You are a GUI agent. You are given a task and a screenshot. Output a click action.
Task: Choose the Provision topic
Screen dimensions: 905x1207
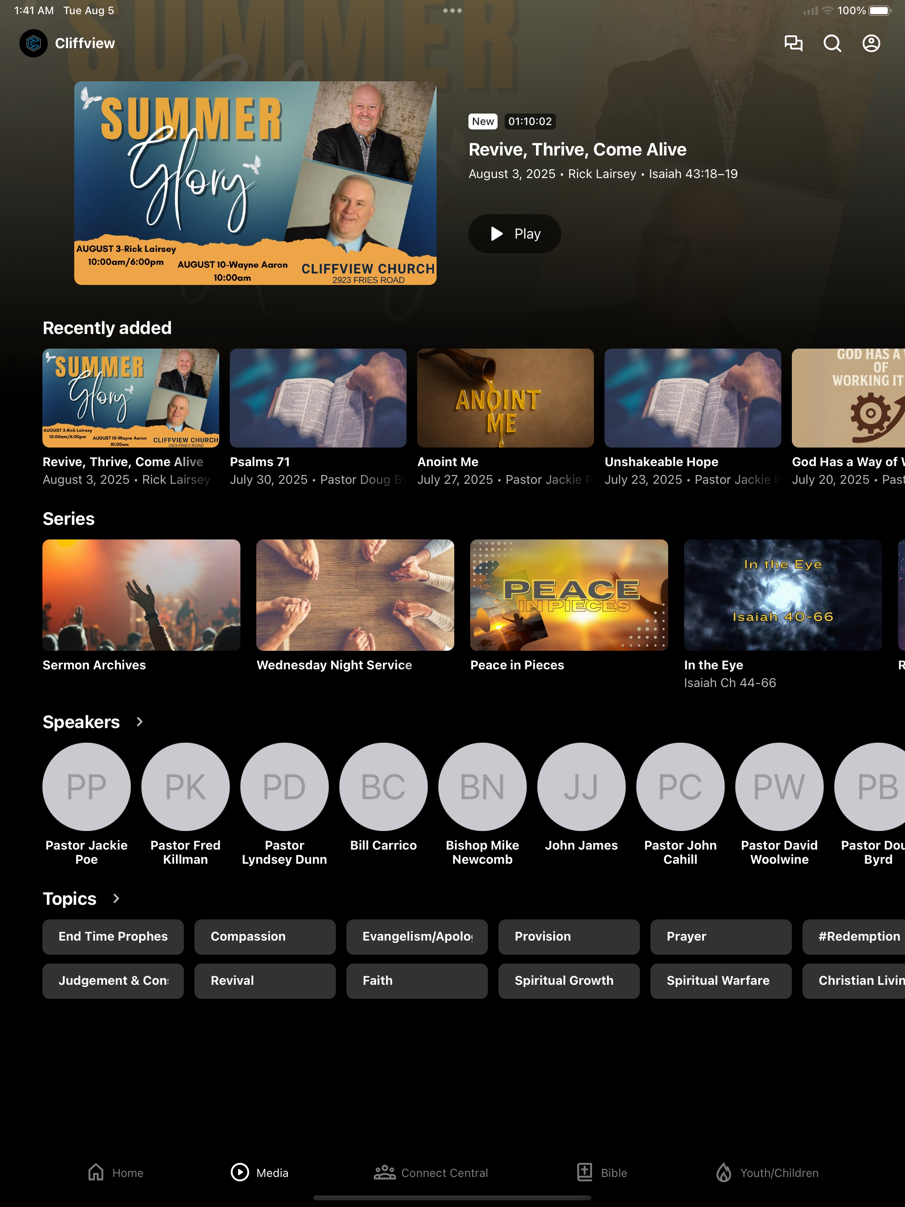tap(569, 937)
